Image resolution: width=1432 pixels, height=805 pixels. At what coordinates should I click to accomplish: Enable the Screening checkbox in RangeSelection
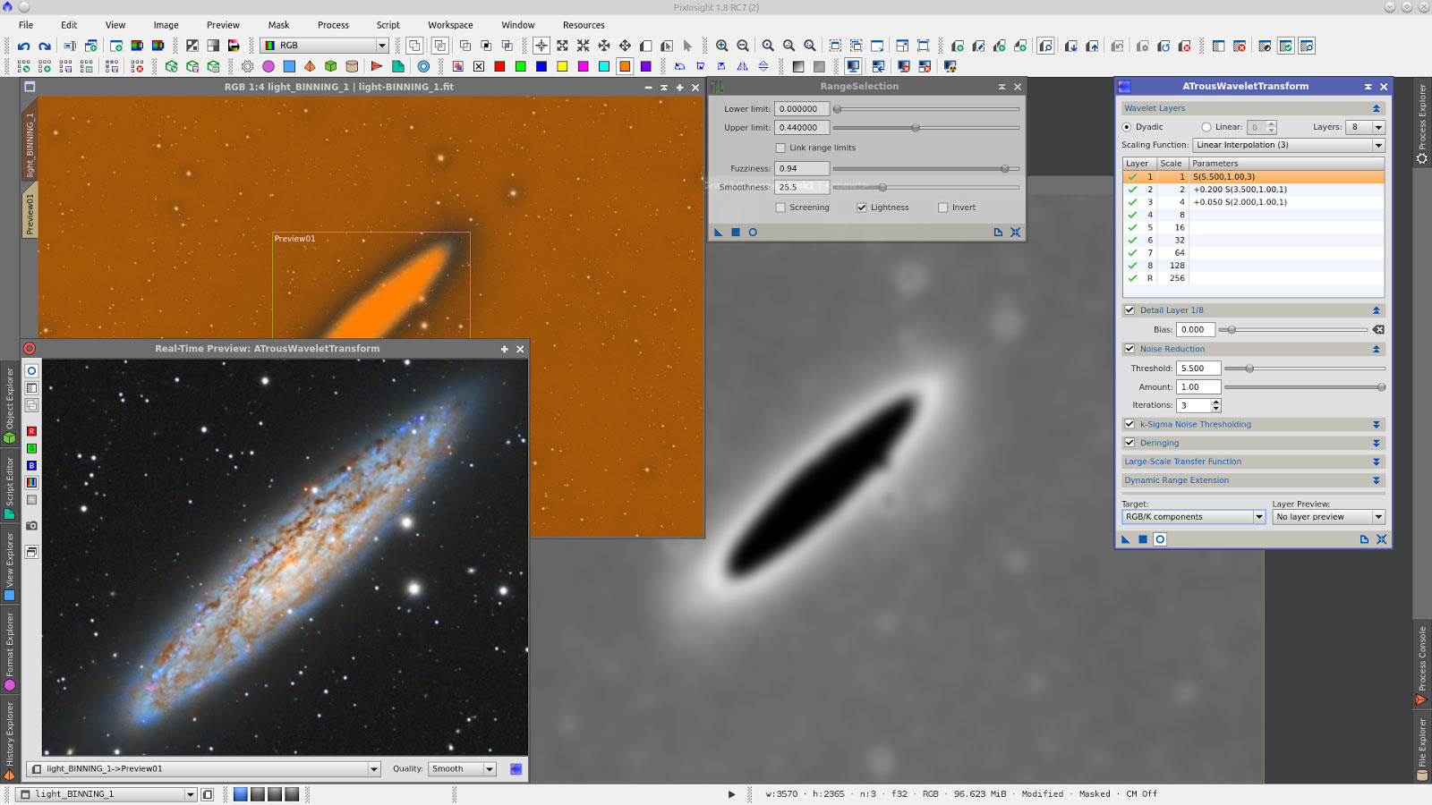click(780, 207)
